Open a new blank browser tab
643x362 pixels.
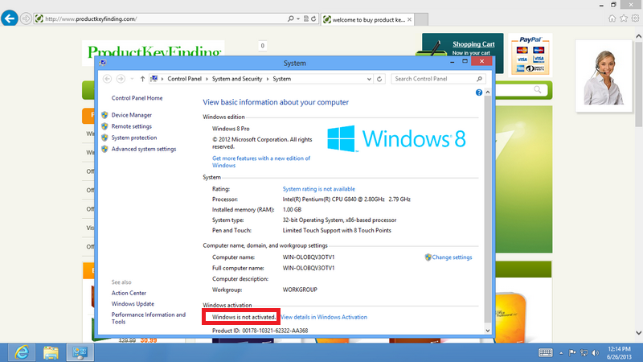coord(421,19)
